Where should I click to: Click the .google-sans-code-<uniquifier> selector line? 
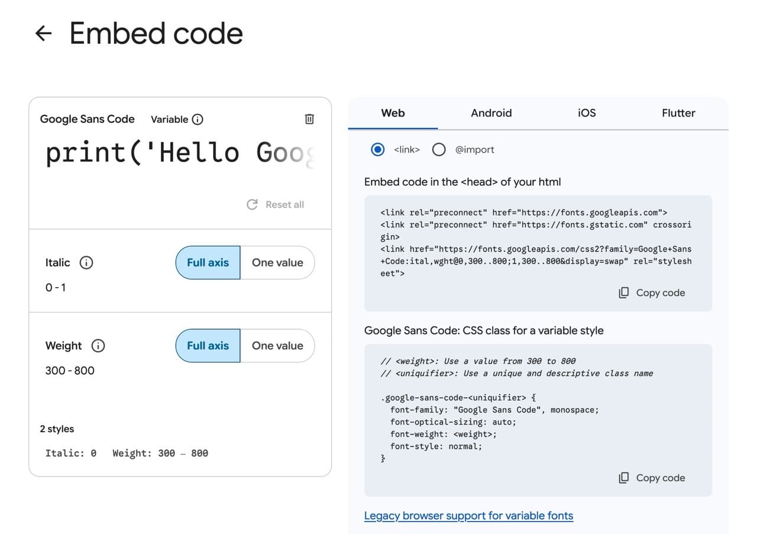(x=458, y=397)
